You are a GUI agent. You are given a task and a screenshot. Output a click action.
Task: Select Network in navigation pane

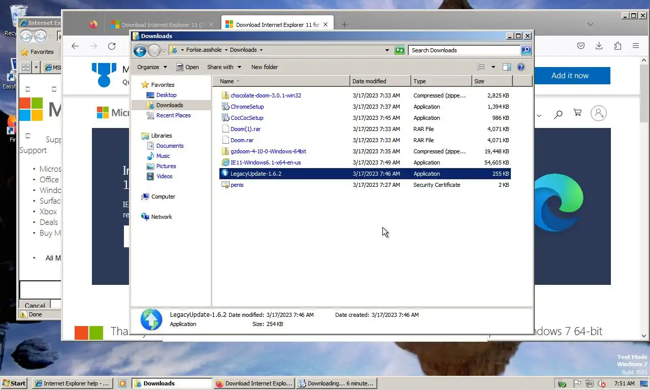click(x=161, y=217)
